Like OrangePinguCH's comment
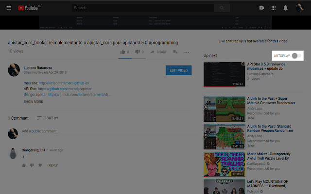This screenshot has width=311, height=194. click(x=24, y=165)
